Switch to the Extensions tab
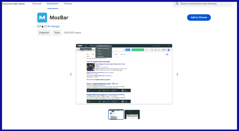 tap(53, 4)
